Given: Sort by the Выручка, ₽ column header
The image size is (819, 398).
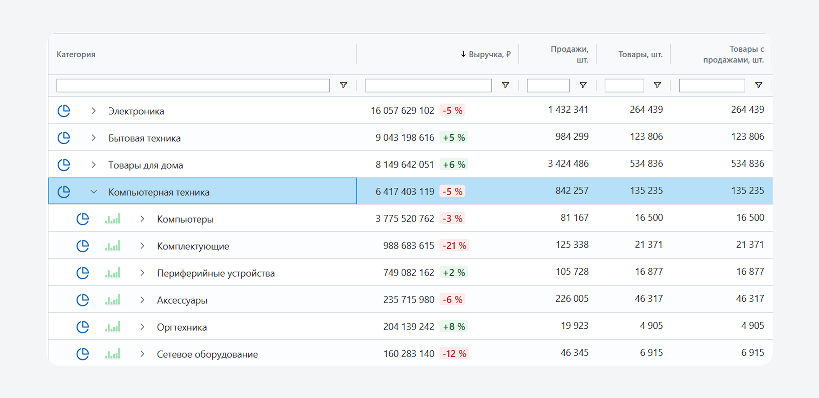Looking at the screenshot, I should tap(485, 54).
